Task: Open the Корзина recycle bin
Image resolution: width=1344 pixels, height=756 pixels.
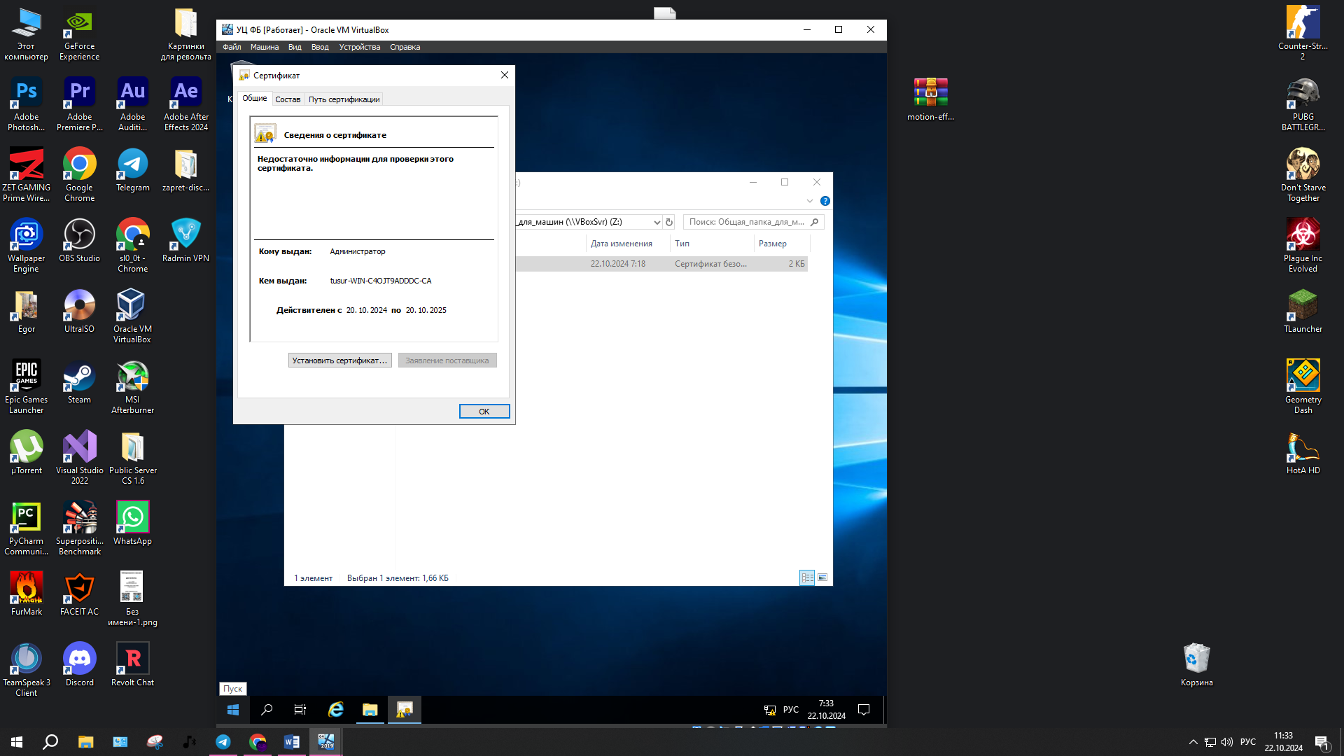Action: 1196,664
